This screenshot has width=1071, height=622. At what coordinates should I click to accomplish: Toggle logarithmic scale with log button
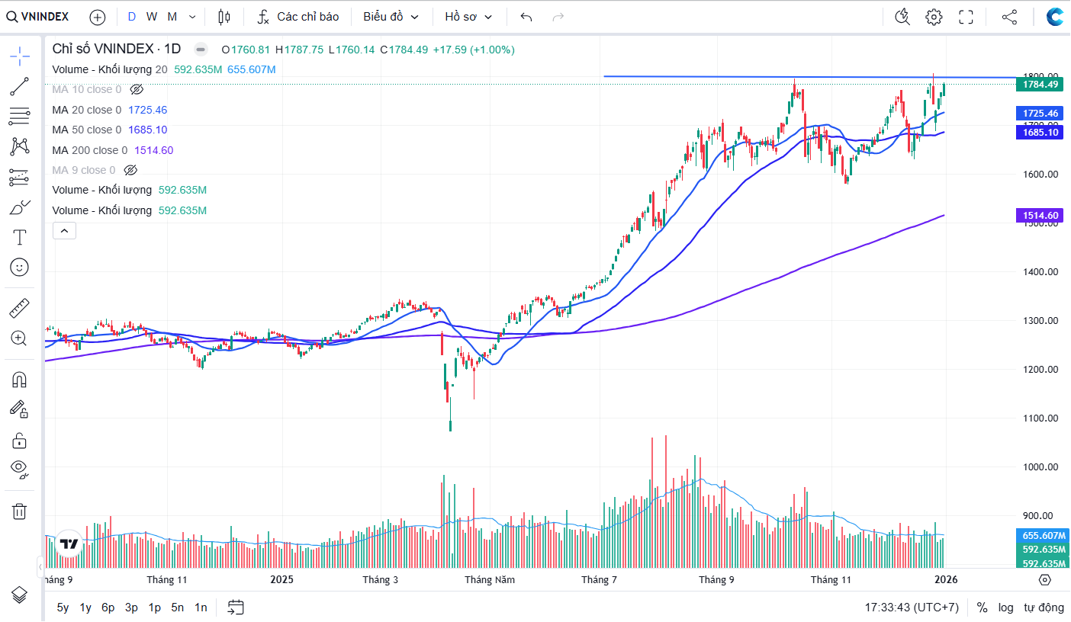point(1005,608)
